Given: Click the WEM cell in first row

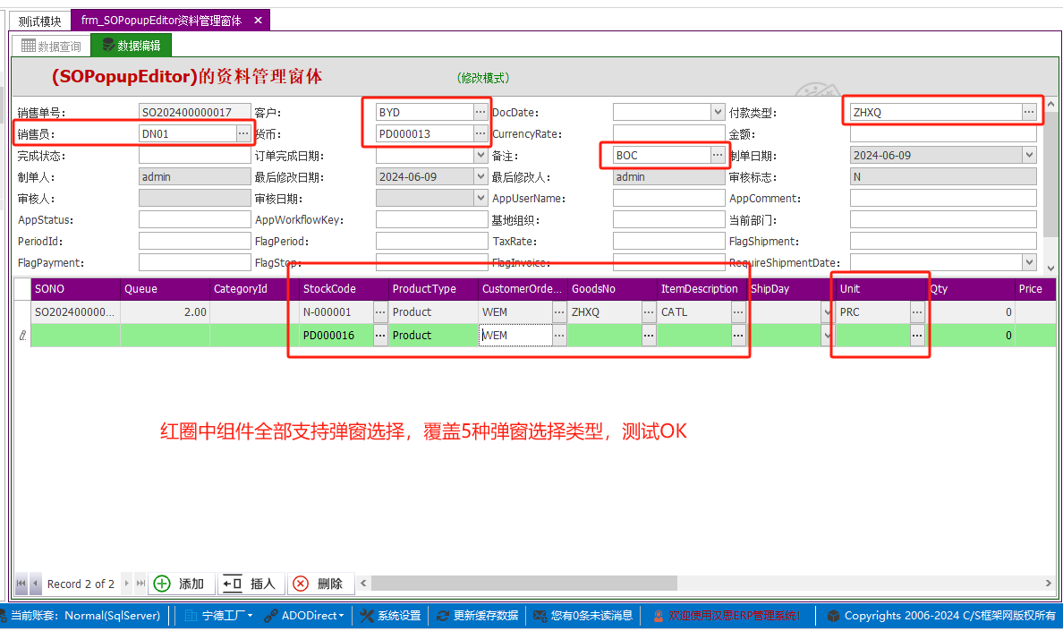Looking at the screenshot, I should point(515,312).
